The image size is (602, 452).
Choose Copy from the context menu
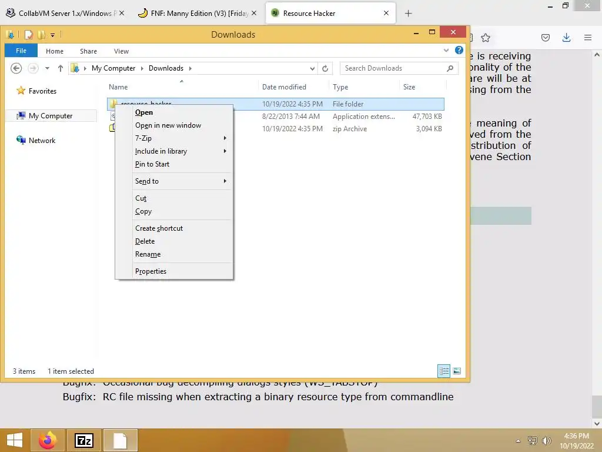174,211
